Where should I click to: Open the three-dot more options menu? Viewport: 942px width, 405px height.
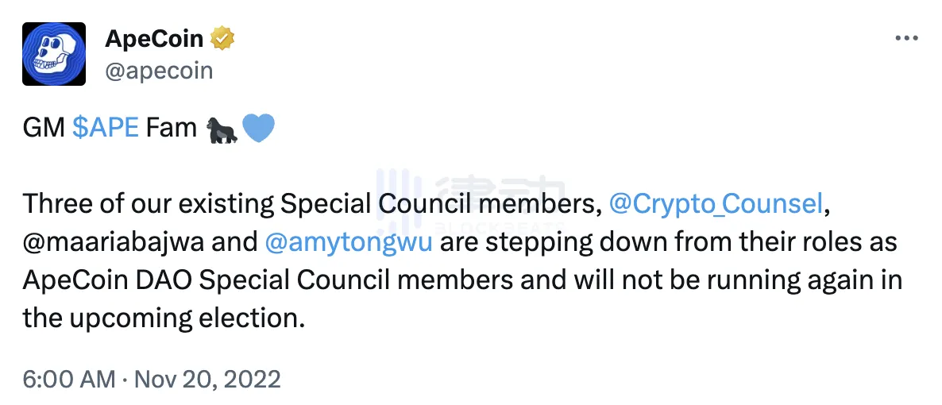(907, 38)
